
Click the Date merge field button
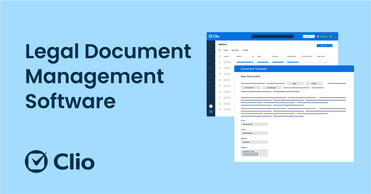294,84
